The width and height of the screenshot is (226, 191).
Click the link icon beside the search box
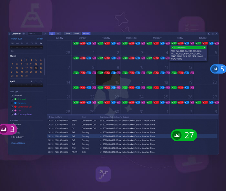tap(45, 34)
